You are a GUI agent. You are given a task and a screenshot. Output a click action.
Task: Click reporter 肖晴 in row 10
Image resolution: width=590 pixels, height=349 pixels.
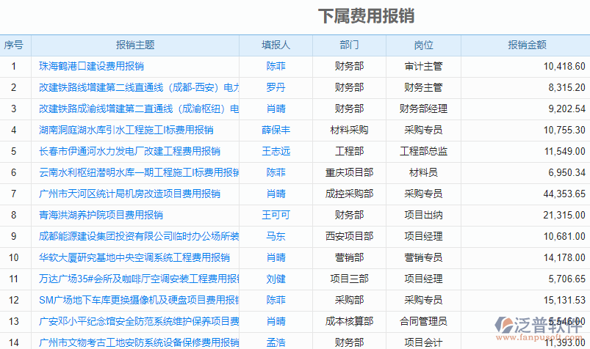[276, 257]
